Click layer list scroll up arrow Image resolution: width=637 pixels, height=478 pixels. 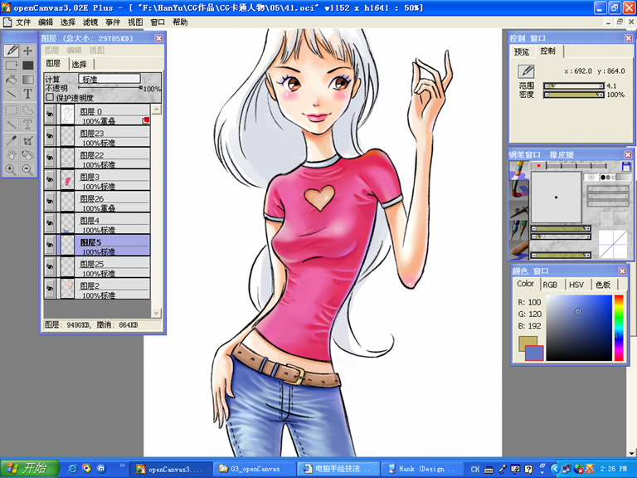157,110
